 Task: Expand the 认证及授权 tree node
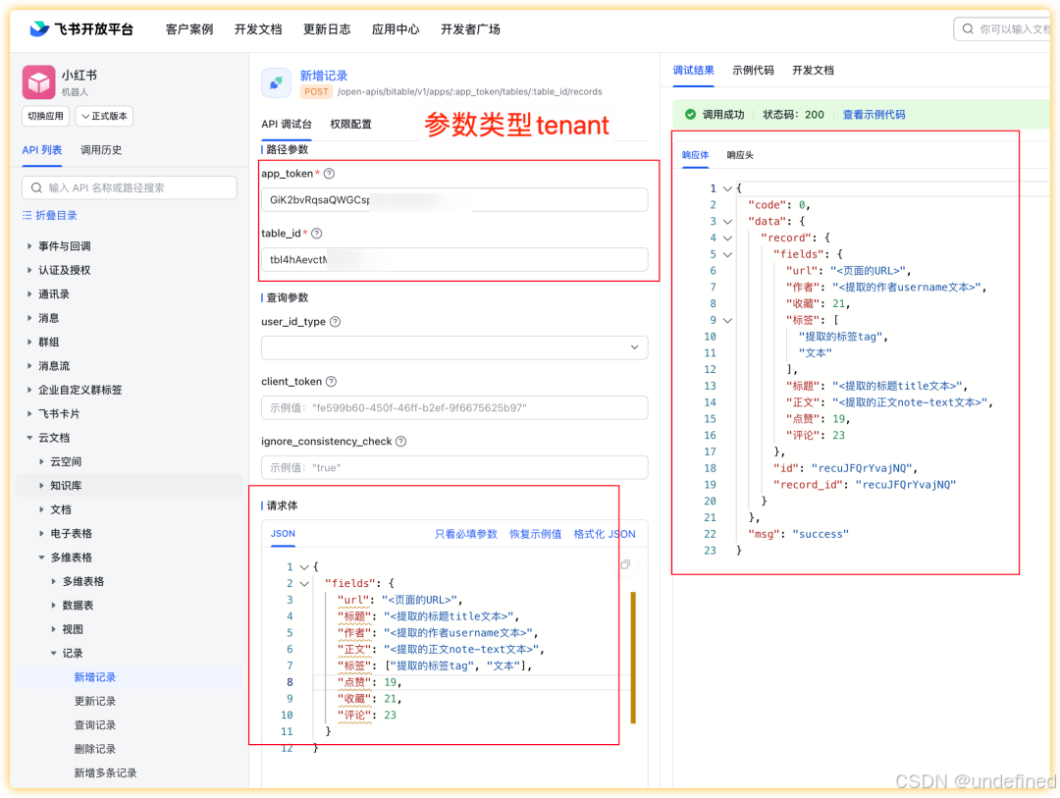(29, 270)
